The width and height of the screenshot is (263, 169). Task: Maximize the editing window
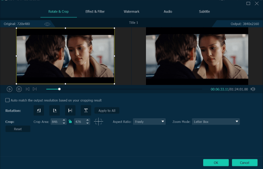(x=248, y=3)
